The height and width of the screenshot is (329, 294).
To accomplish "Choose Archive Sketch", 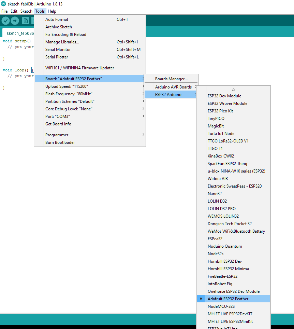I will pyautogui.click(x=90, y=27).
